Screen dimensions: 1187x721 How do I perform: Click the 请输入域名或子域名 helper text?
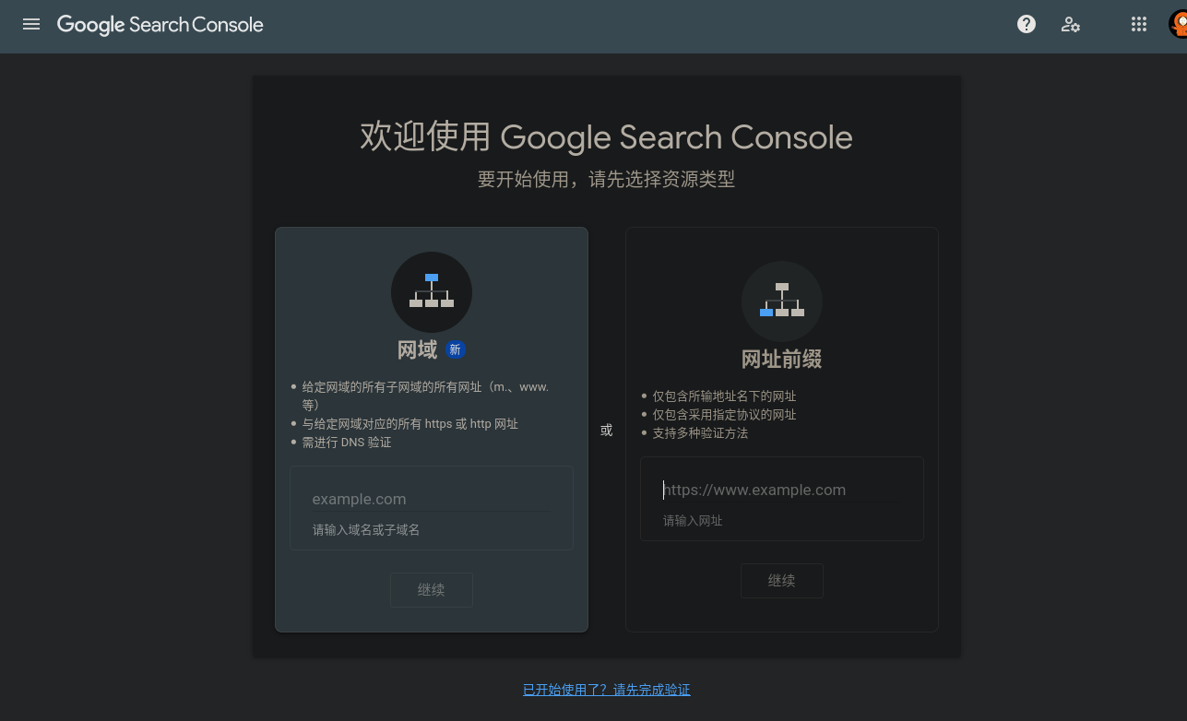click(366, 530)
